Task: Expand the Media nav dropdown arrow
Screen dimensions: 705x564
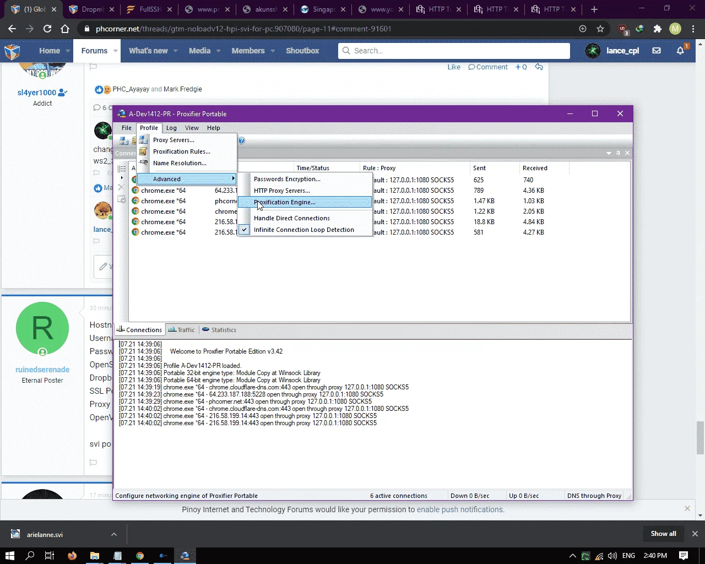Action: coord(218,51)
